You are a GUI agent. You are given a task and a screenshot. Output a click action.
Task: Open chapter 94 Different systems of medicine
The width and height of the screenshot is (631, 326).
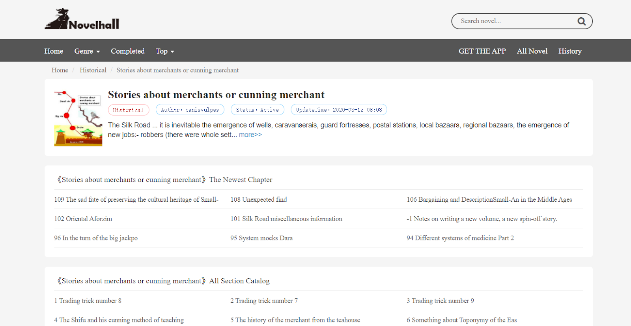coord(460,238)
